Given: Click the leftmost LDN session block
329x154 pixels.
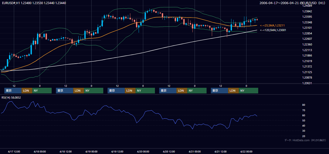Looking at the screenshot, I should tap(27, 91).
